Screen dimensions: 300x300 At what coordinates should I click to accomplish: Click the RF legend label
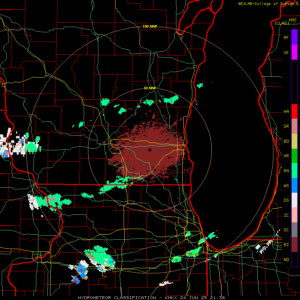click(286, 37)
